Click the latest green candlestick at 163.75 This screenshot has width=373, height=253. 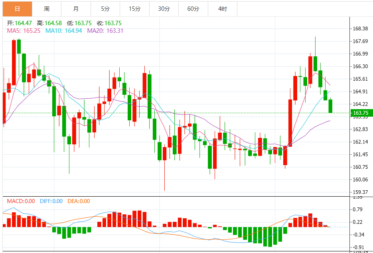pos(330,106)
